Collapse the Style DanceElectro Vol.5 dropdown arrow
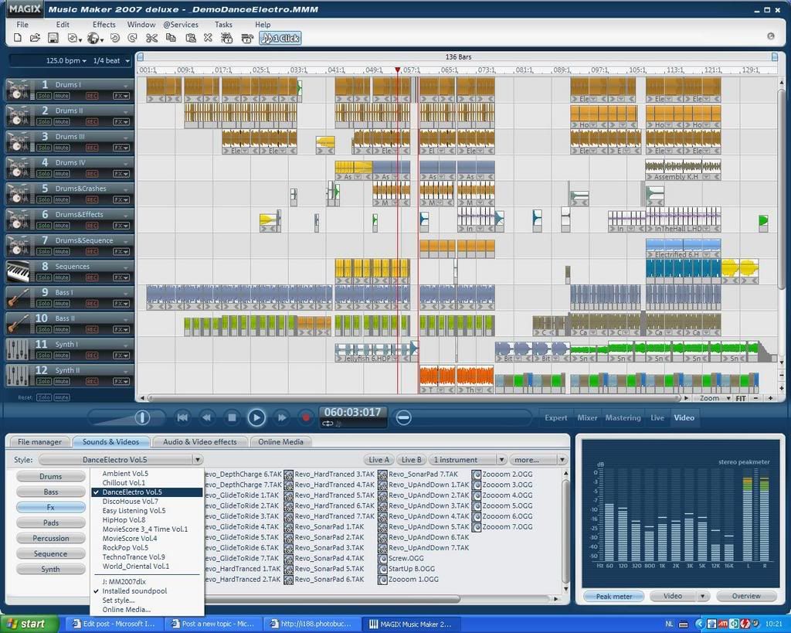 tap(198, 460)
